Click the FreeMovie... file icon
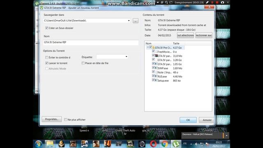This screenshot has height=148, width=263. click(156, 52)
